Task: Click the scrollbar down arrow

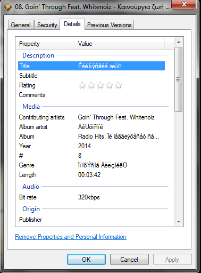Action: (x=179, y=221)
